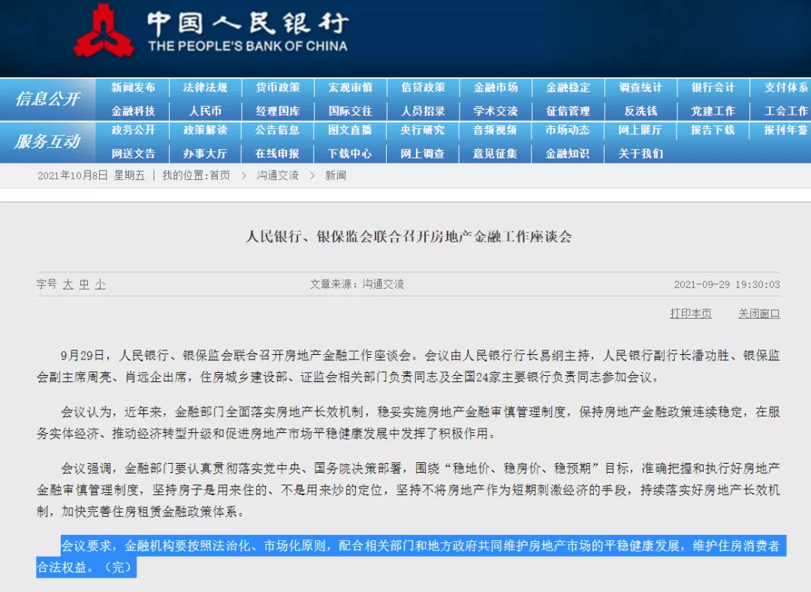This screenshot has height=592, width=811.
Task: Open 网上调查 page
Action: 423,153
